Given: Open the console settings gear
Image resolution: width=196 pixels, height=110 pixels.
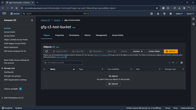Looking at the screenshot, I should click(171, 14).
